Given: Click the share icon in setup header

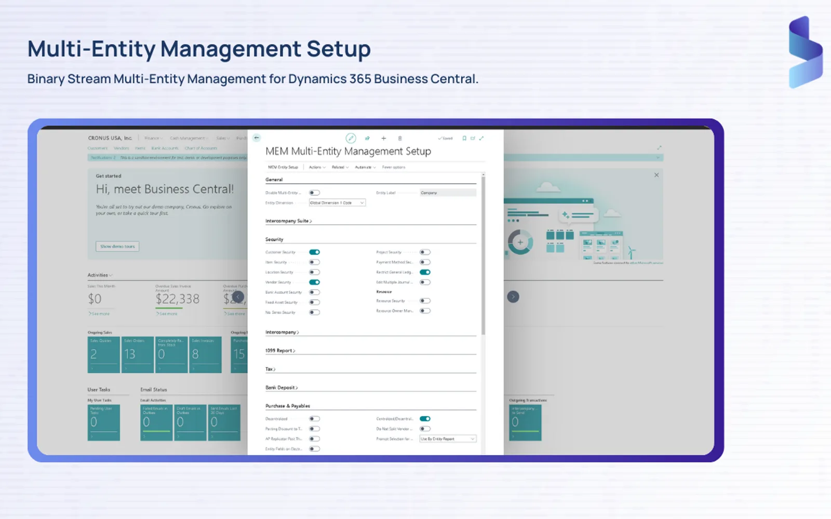Looking at the screenshot, I should point(367,139).
